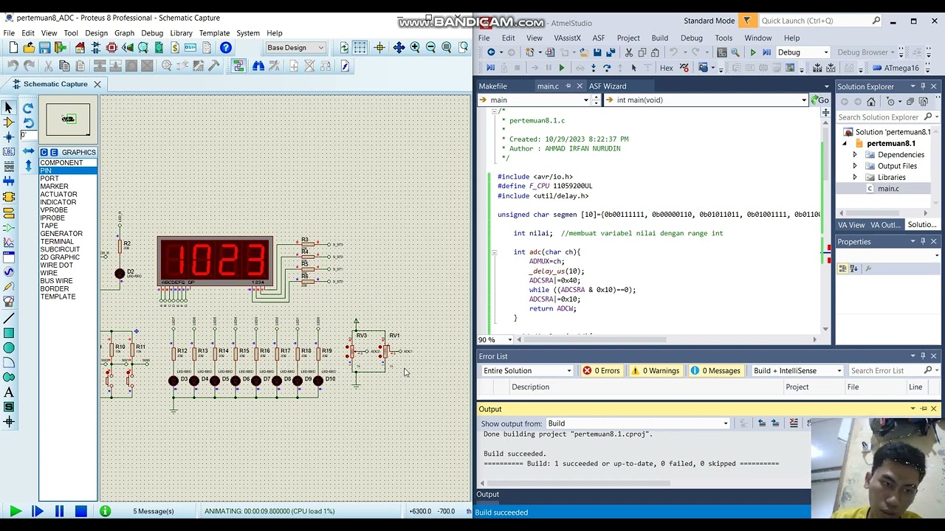945x531 pixels.
Task: Expand the Libraries tree node
Action: pyautogui.click(x=855, y=178)
